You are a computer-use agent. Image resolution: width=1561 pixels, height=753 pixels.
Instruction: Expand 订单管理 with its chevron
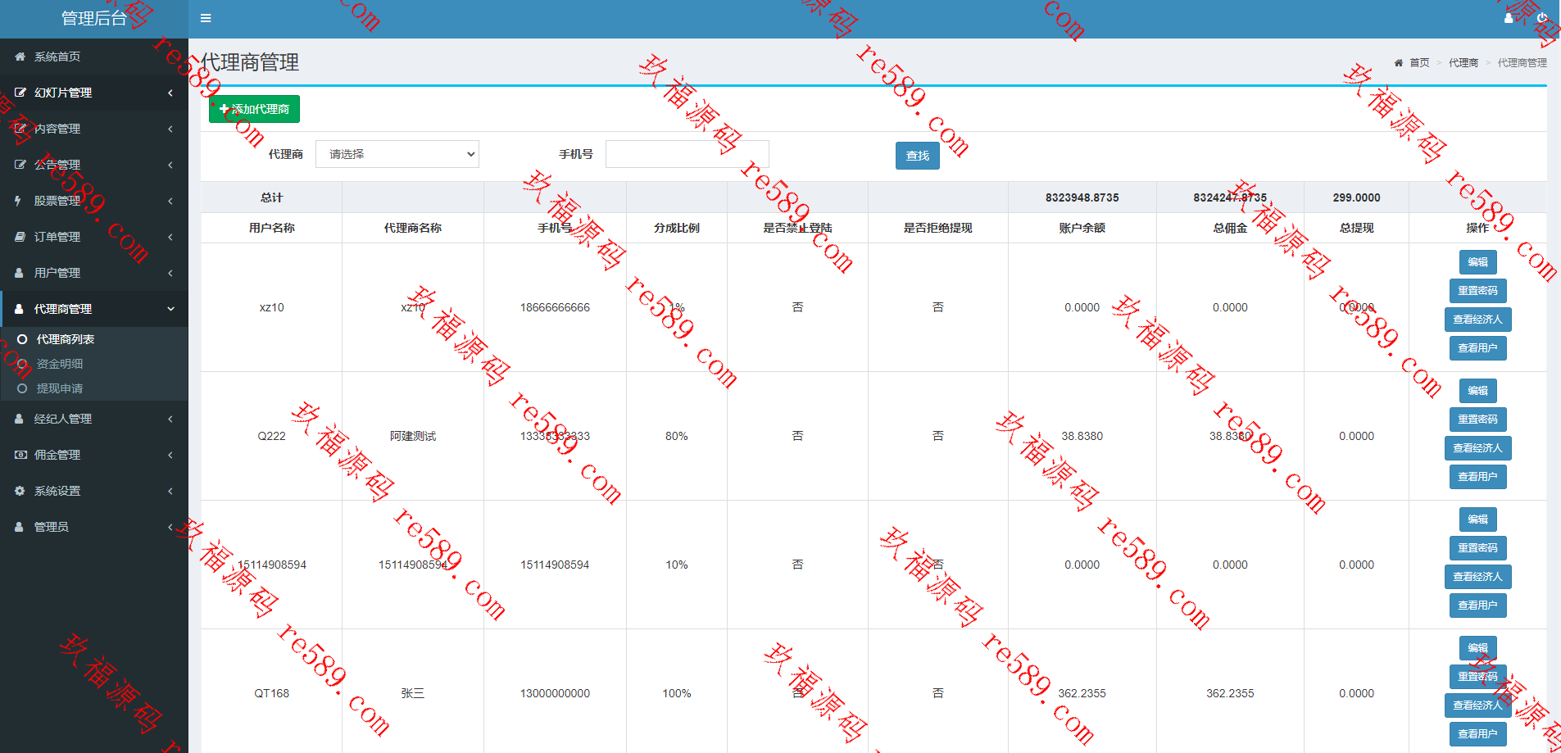pyautogui.click(x=170, y=237)
